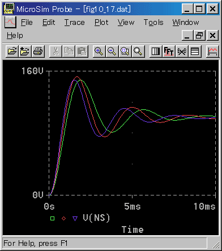Open the Help menu
222x251 pixels.
point(15,36)
